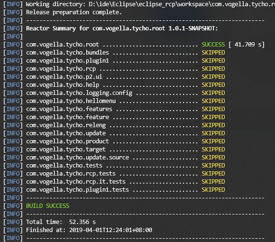Click the 'Finished at: 2019-04-01T12:24:01+08:00' line
This screenshot has height=242, width=275.
click(89, 230)
